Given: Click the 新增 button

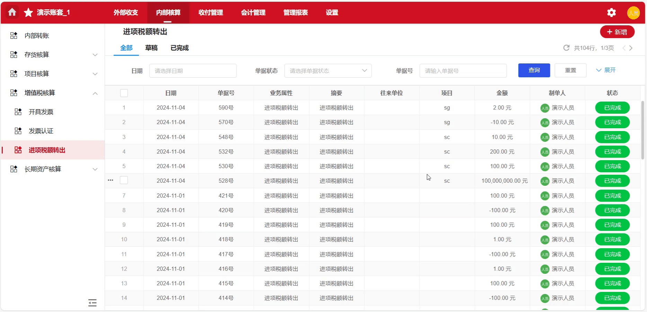Looking at the screenshot, I should pyautogui.click(x=617, y=32).
